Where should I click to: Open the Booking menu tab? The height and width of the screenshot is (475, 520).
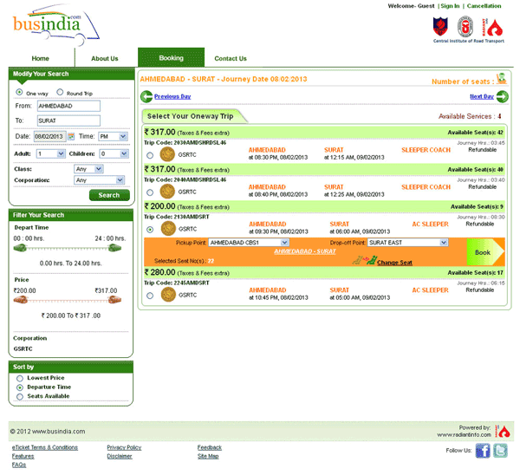pyautogui.click(x=171, y=58)
